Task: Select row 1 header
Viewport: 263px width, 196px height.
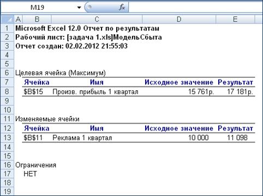Action: [x=7, y=28]
